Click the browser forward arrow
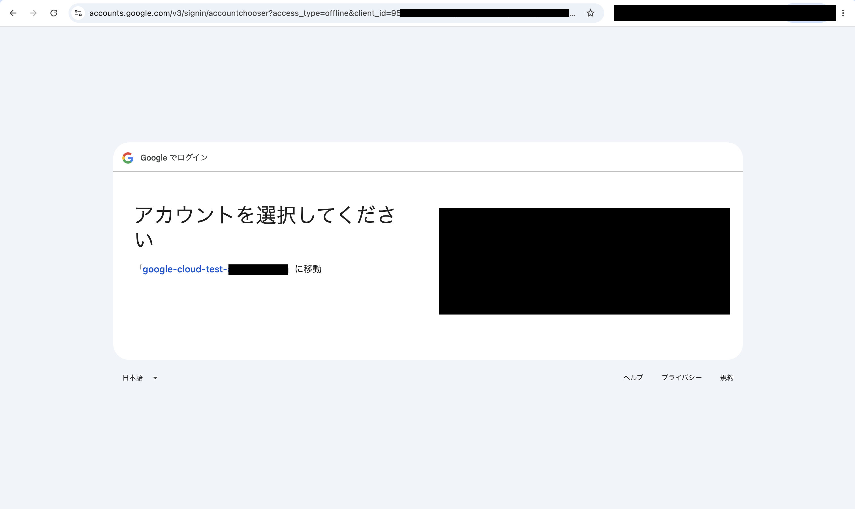 (x=33, y=13)
